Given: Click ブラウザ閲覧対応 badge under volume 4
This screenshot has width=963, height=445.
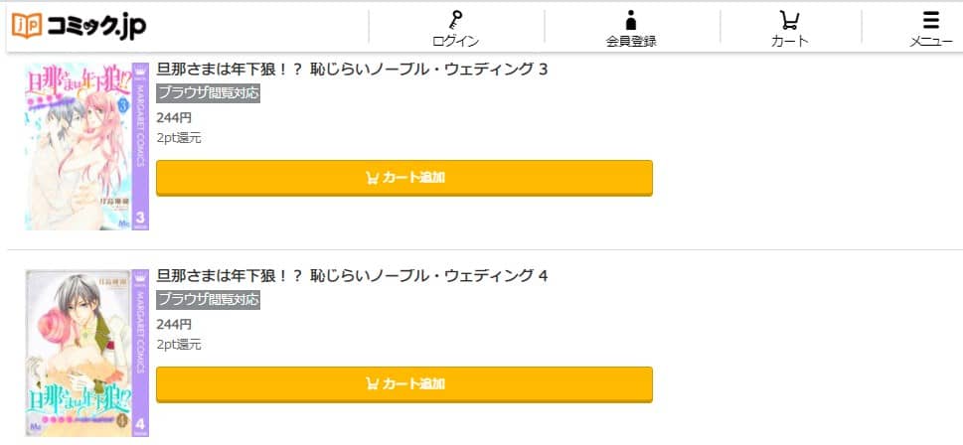Looking at the screenshot, I should click(208, 300).
